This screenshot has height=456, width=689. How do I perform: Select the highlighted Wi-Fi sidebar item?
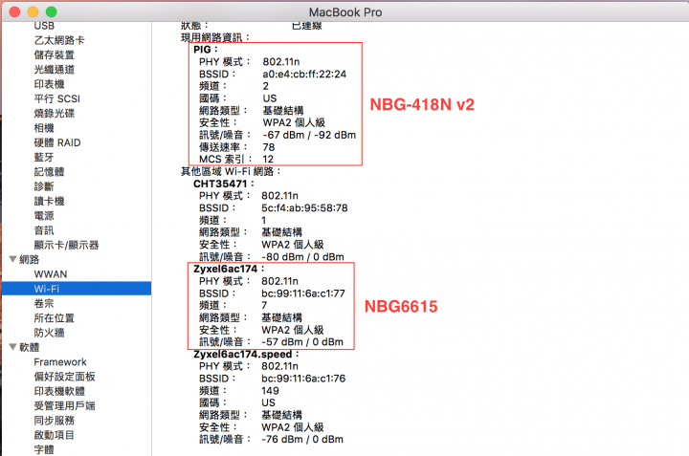77,289
